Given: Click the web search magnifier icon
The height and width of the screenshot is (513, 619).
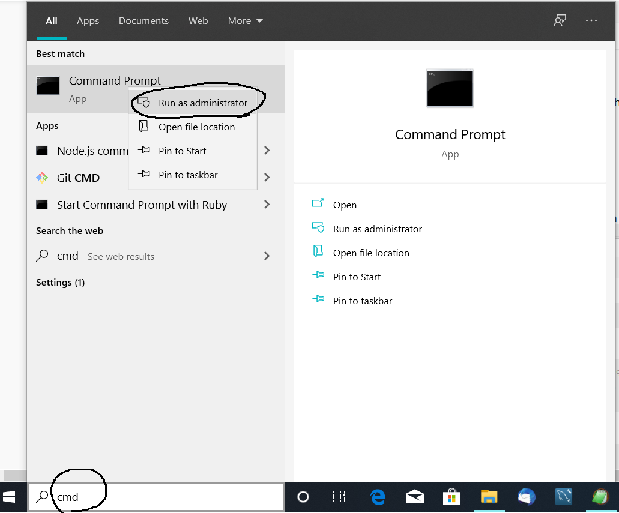Looking at the screenshot, I should [42, 256].
